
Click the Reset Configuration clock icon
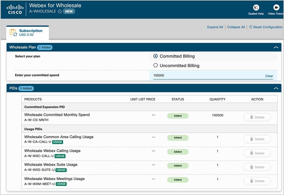click(251, 27)
